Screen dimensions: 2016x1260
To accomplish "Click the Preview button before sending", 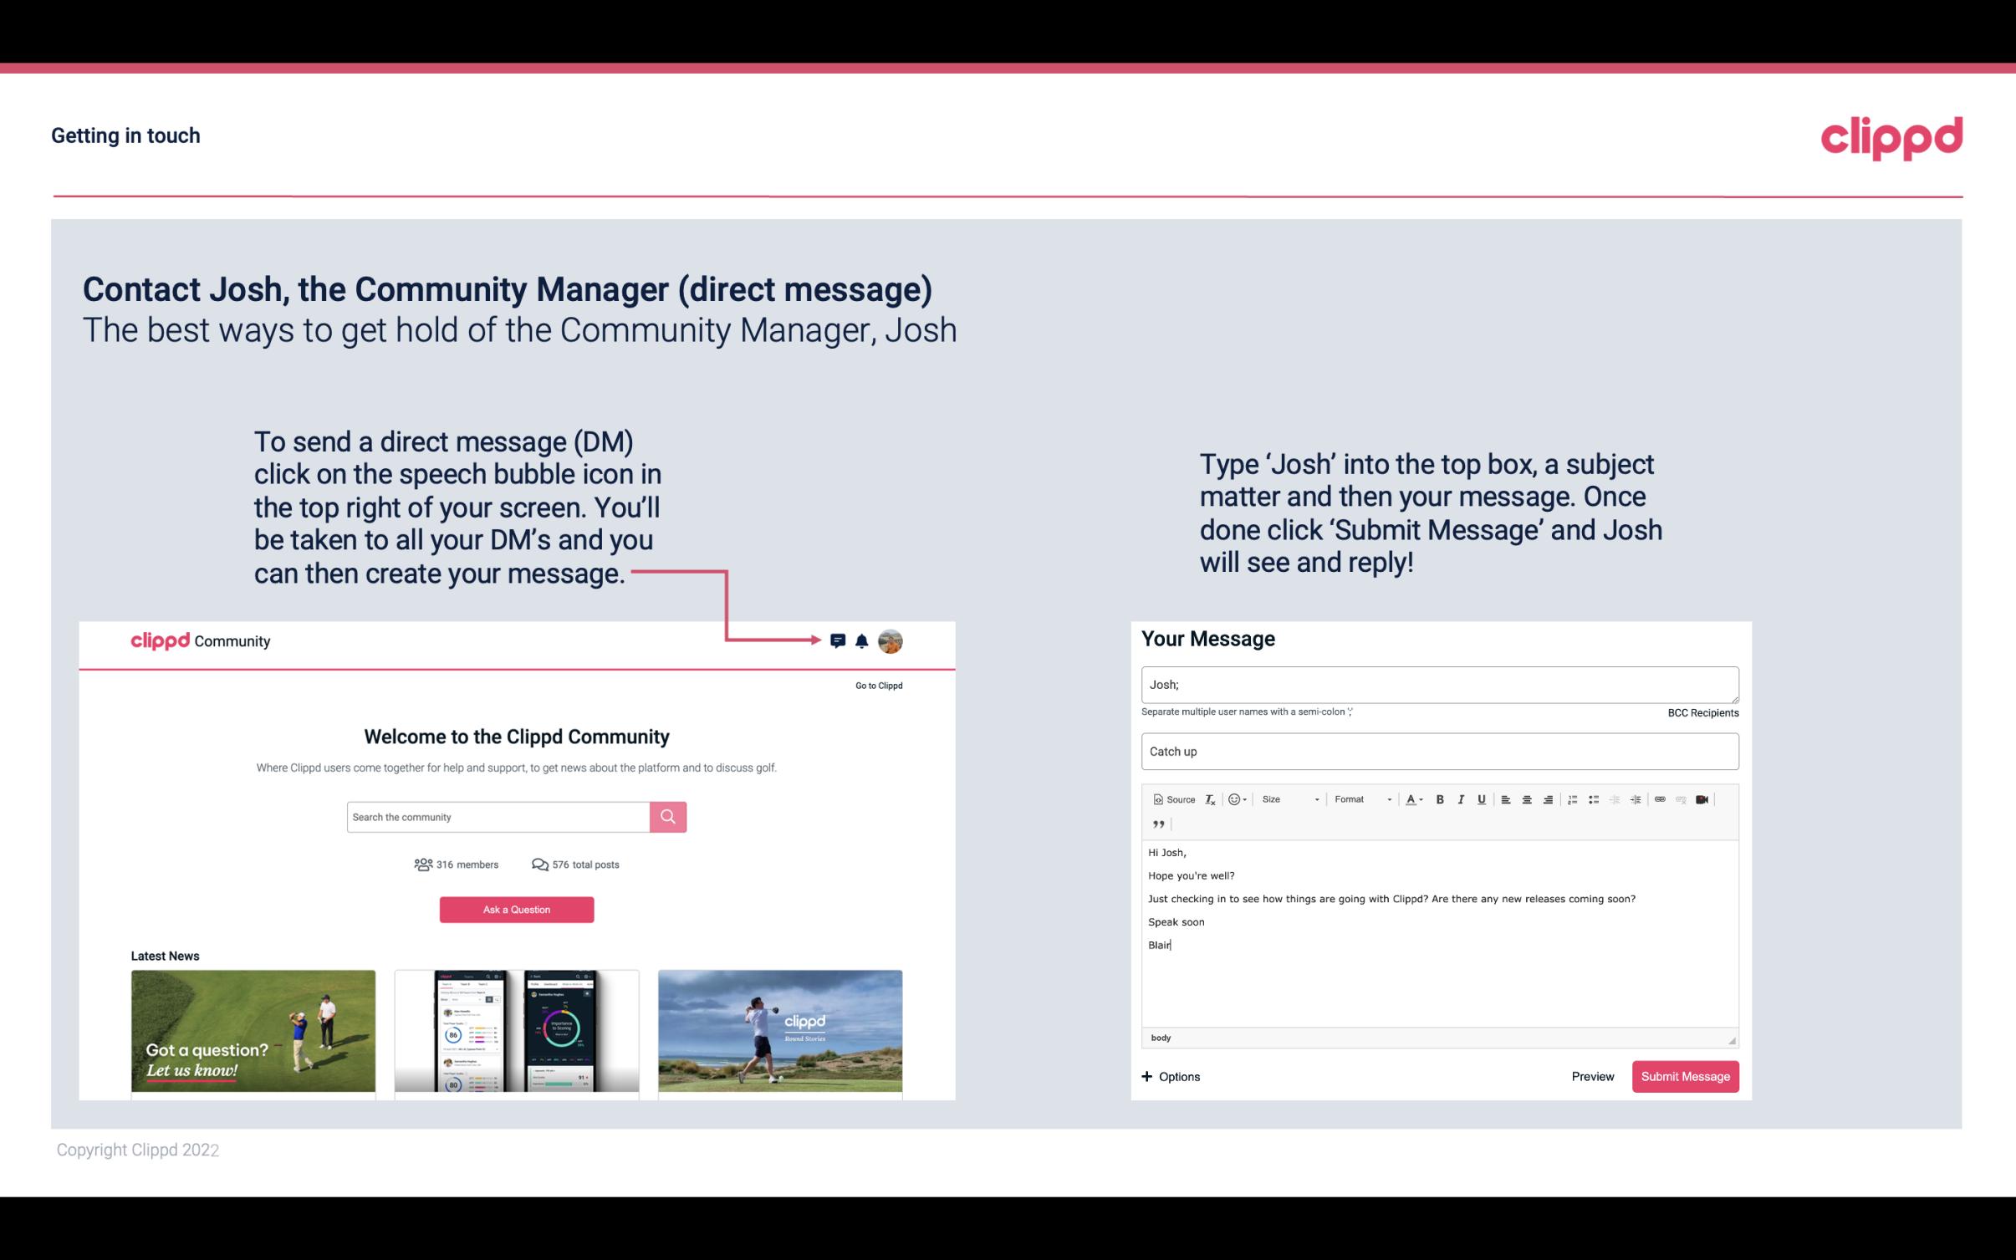I will [1592, 1076].
